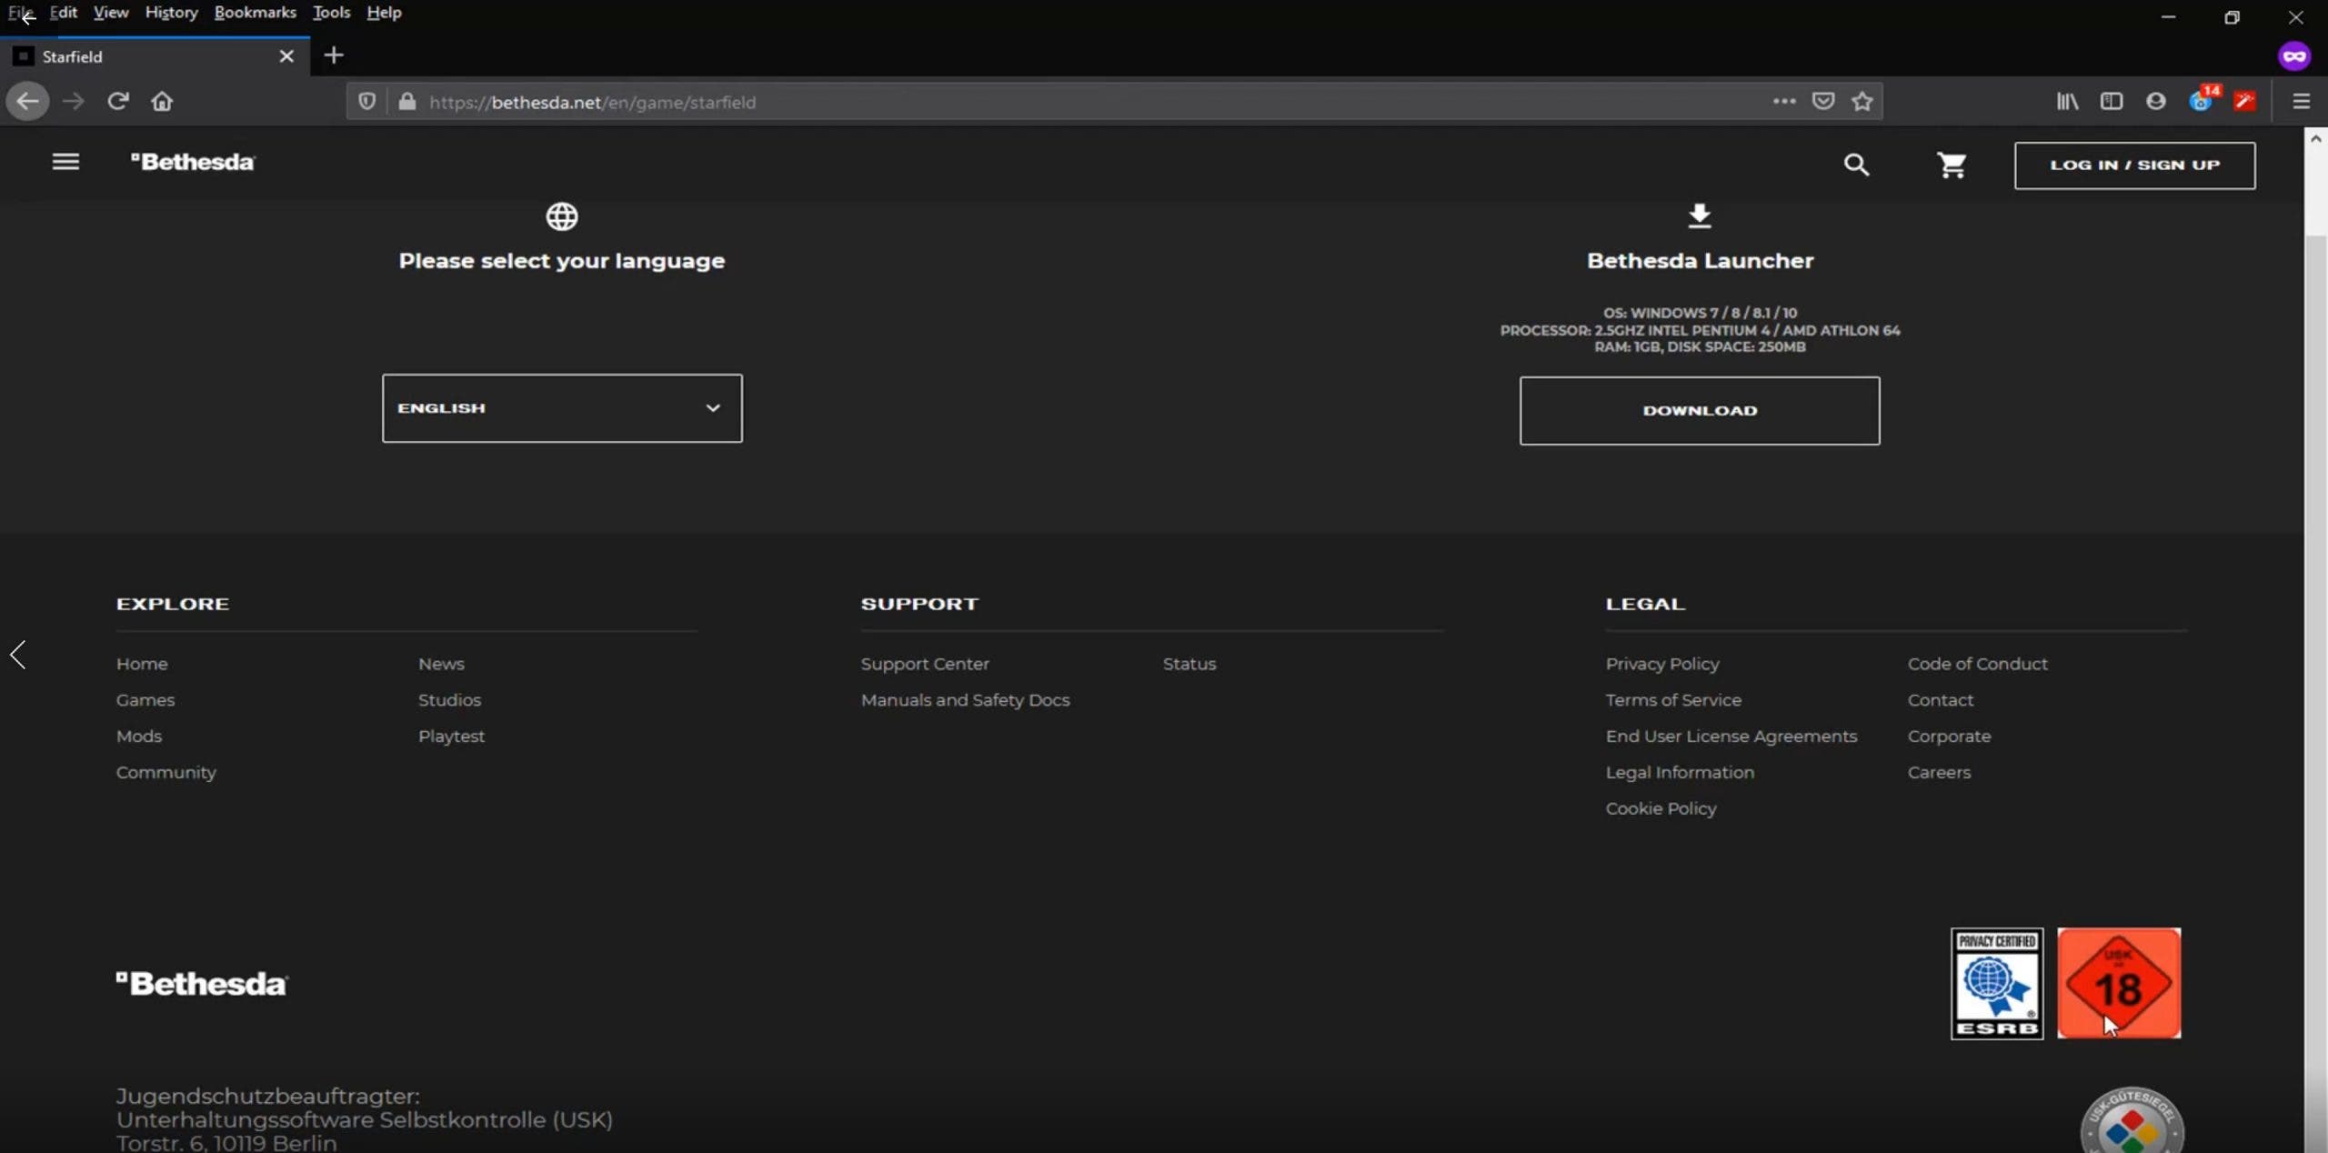The width and height of the screenshot is (2328, 1153).
Task: Reload the current page
Action: [118, 101]
